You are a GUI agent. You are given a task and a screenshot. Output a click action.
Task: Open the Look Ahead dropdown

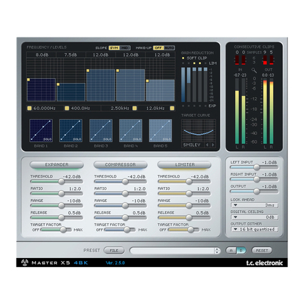pyautogui.click(x=255, y=205)
